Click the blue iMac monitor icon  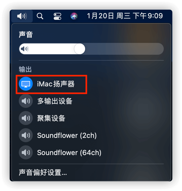click(26, 84)
